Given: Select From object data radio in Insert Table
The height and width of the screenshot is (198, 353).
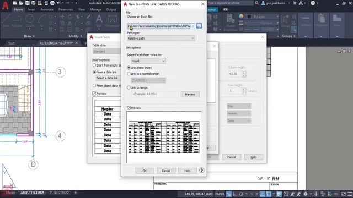Looking at the screenshot, I should tap(94, 86).
